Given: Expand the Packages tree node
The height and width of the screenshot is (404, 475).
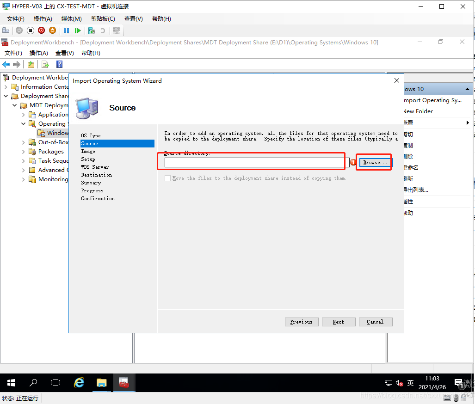Looking at the screenshot, I should 23,152.
